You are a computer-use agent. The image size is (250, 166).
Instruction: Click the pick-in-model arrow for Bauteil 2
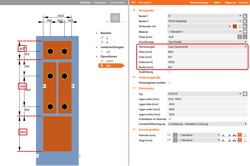click(x=245, y=21)
